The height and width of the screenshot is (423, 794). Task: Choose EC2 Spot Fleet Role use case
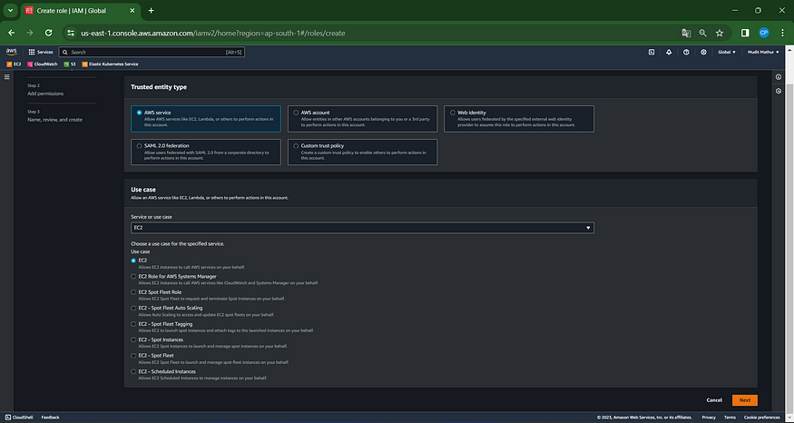(x=133, y=292)
